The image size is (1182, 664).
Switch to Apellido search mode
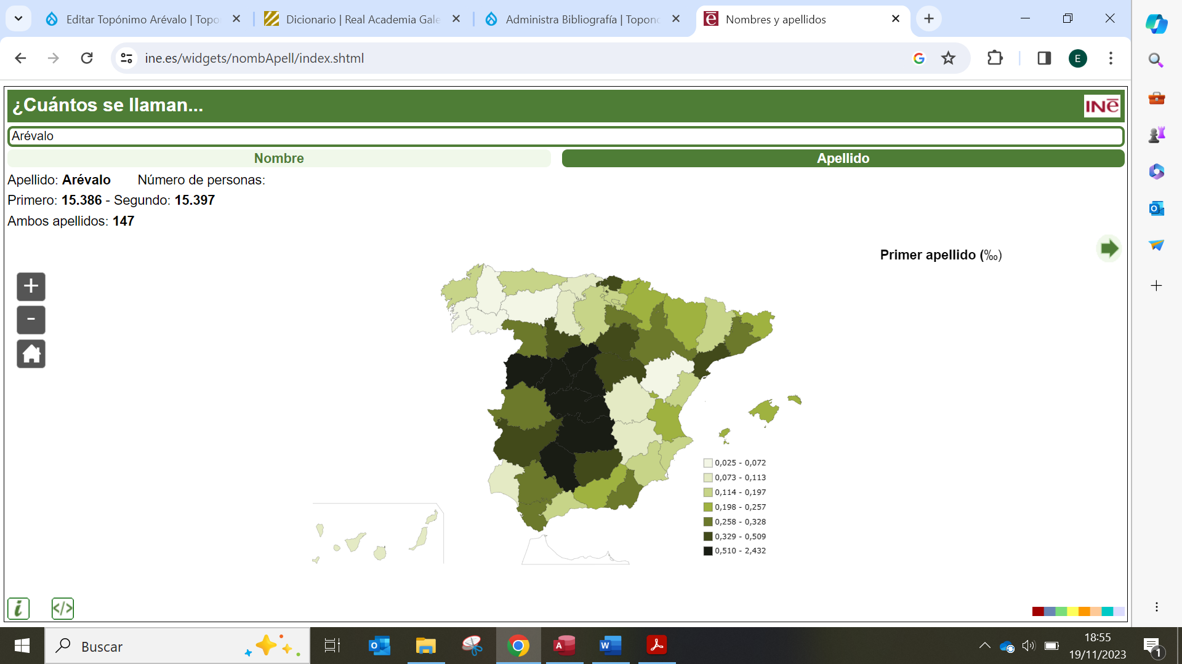coord(843,159)
